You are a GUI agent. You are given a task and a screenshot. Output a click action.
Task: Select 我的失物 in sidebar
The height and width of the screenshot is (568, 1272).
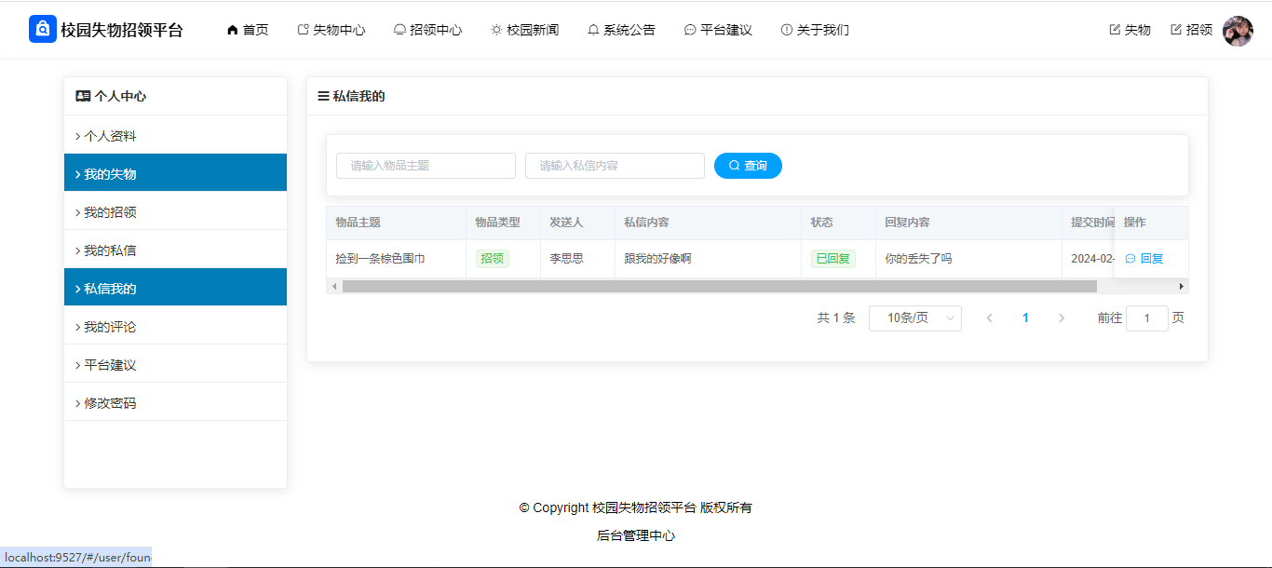point(175,173)
